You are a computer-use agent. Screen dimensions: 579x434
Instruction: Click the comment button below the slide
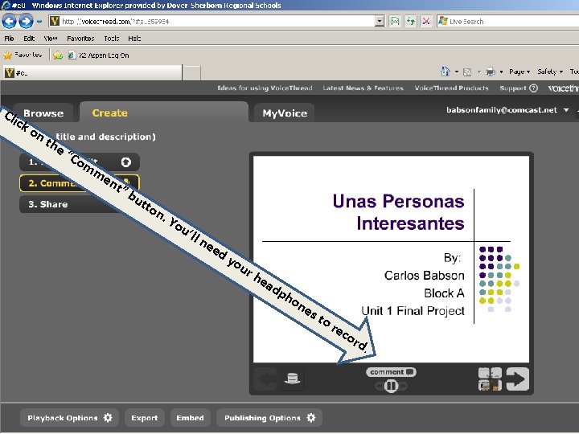point(391,372)
